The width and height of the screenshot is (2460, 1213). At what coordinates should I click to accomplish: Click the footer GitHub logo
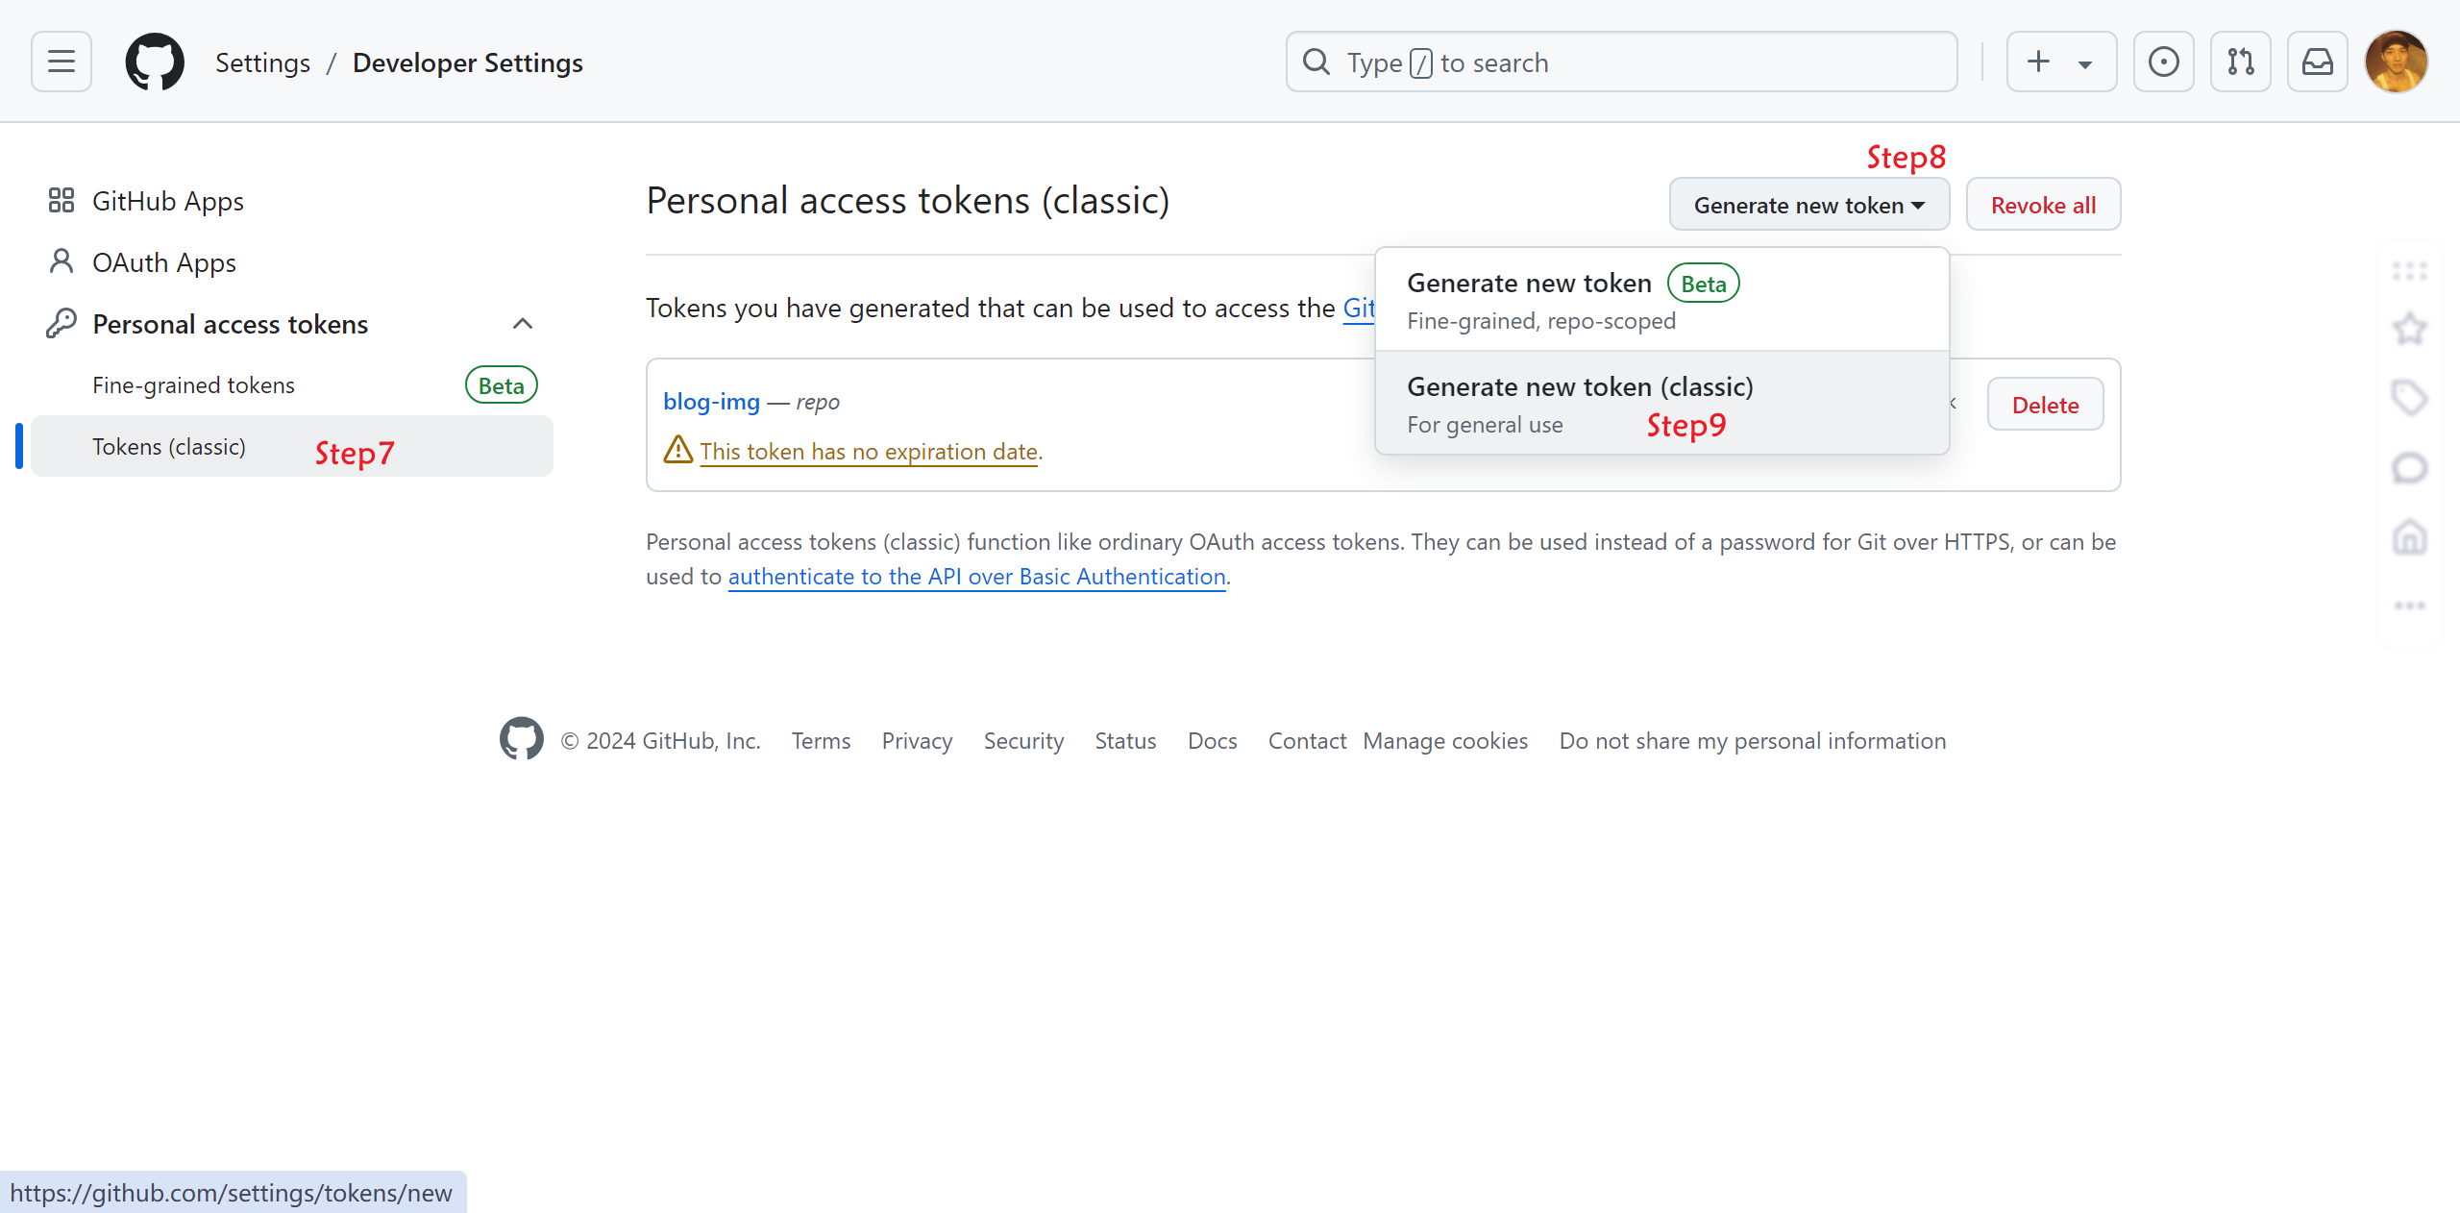521,739
